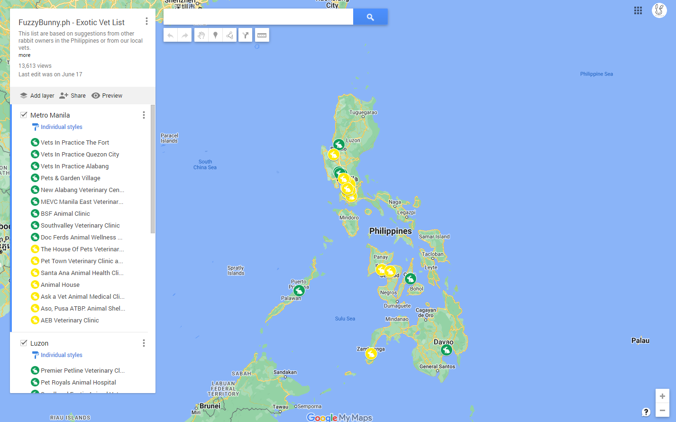Click green rabbit marker near Bohol
The width and height of the screenshot is (676, 422).
click(x=410, y=278)
